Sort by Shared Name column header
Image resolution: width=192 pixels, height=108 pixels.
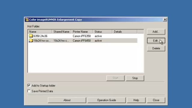(61, 31)
